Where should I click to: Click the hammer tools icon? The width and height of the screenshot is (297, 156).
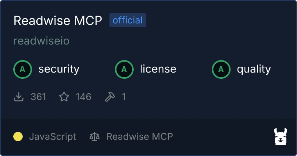coord(110,97)
